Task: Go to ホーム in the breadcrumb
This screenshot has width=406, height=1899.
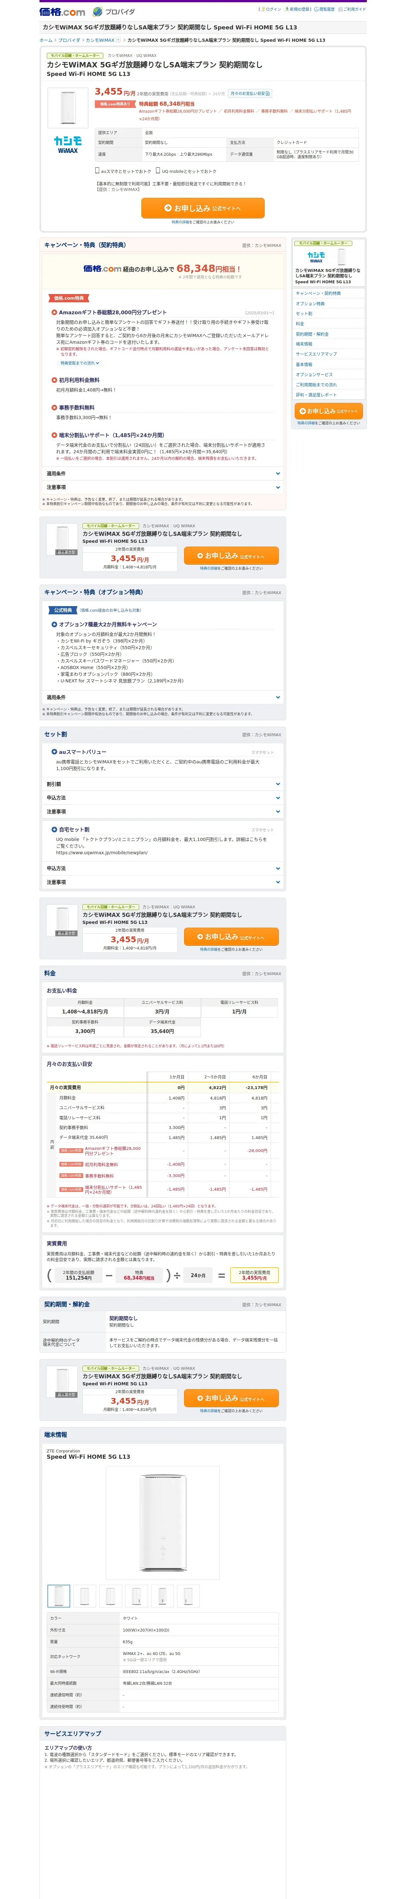Action: [x=46, y=41]
